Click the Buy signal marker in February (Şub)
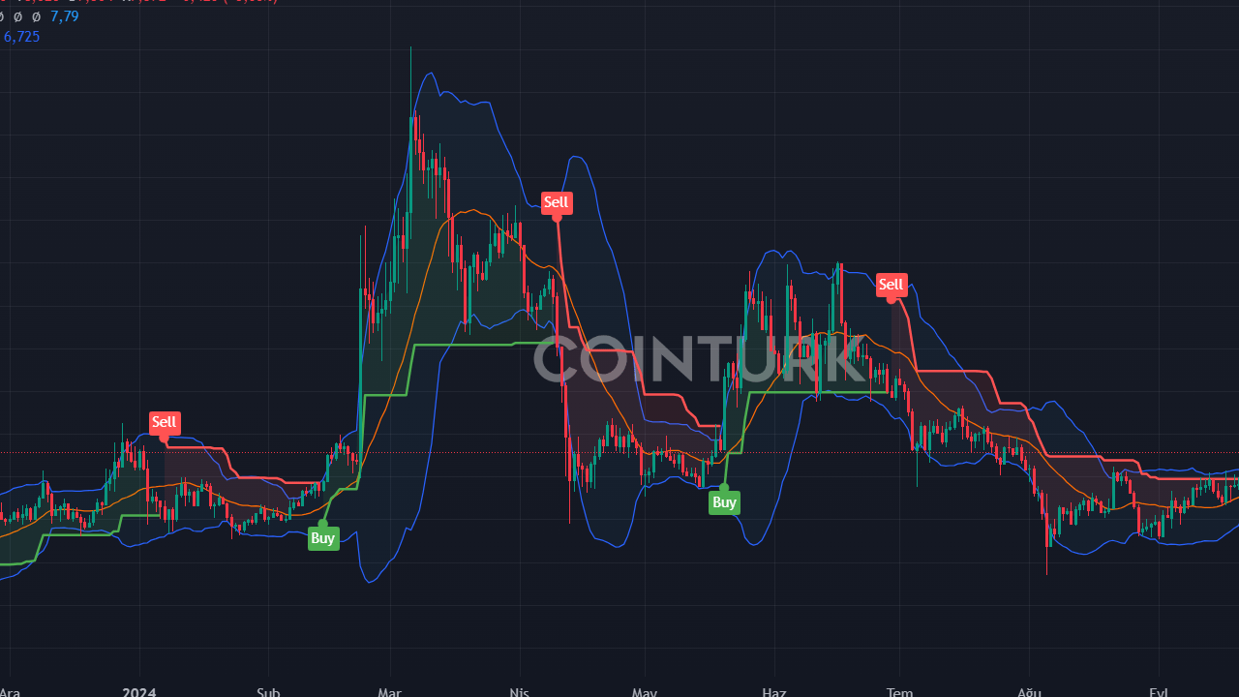This screenshot has height=697, width=1239. coord(323,538)
